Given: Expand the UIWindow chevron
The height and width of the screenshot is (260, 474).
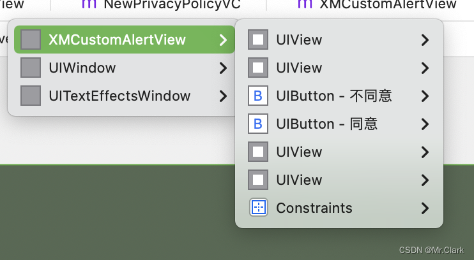Looking at the screenshot, I should (222, 68).
